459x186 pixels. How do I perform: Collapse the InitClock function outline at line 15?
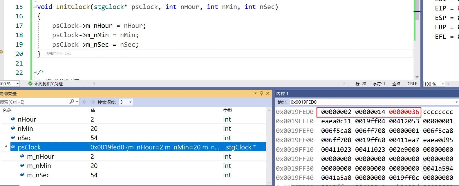click(x=35, y=6)
